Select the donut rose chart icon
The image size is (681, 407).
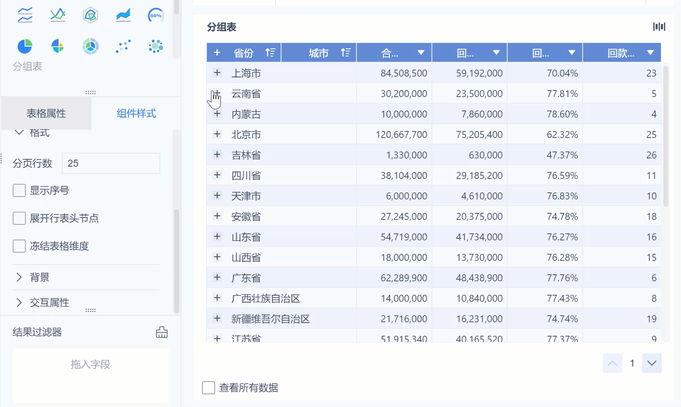click(x=91, y=46)
